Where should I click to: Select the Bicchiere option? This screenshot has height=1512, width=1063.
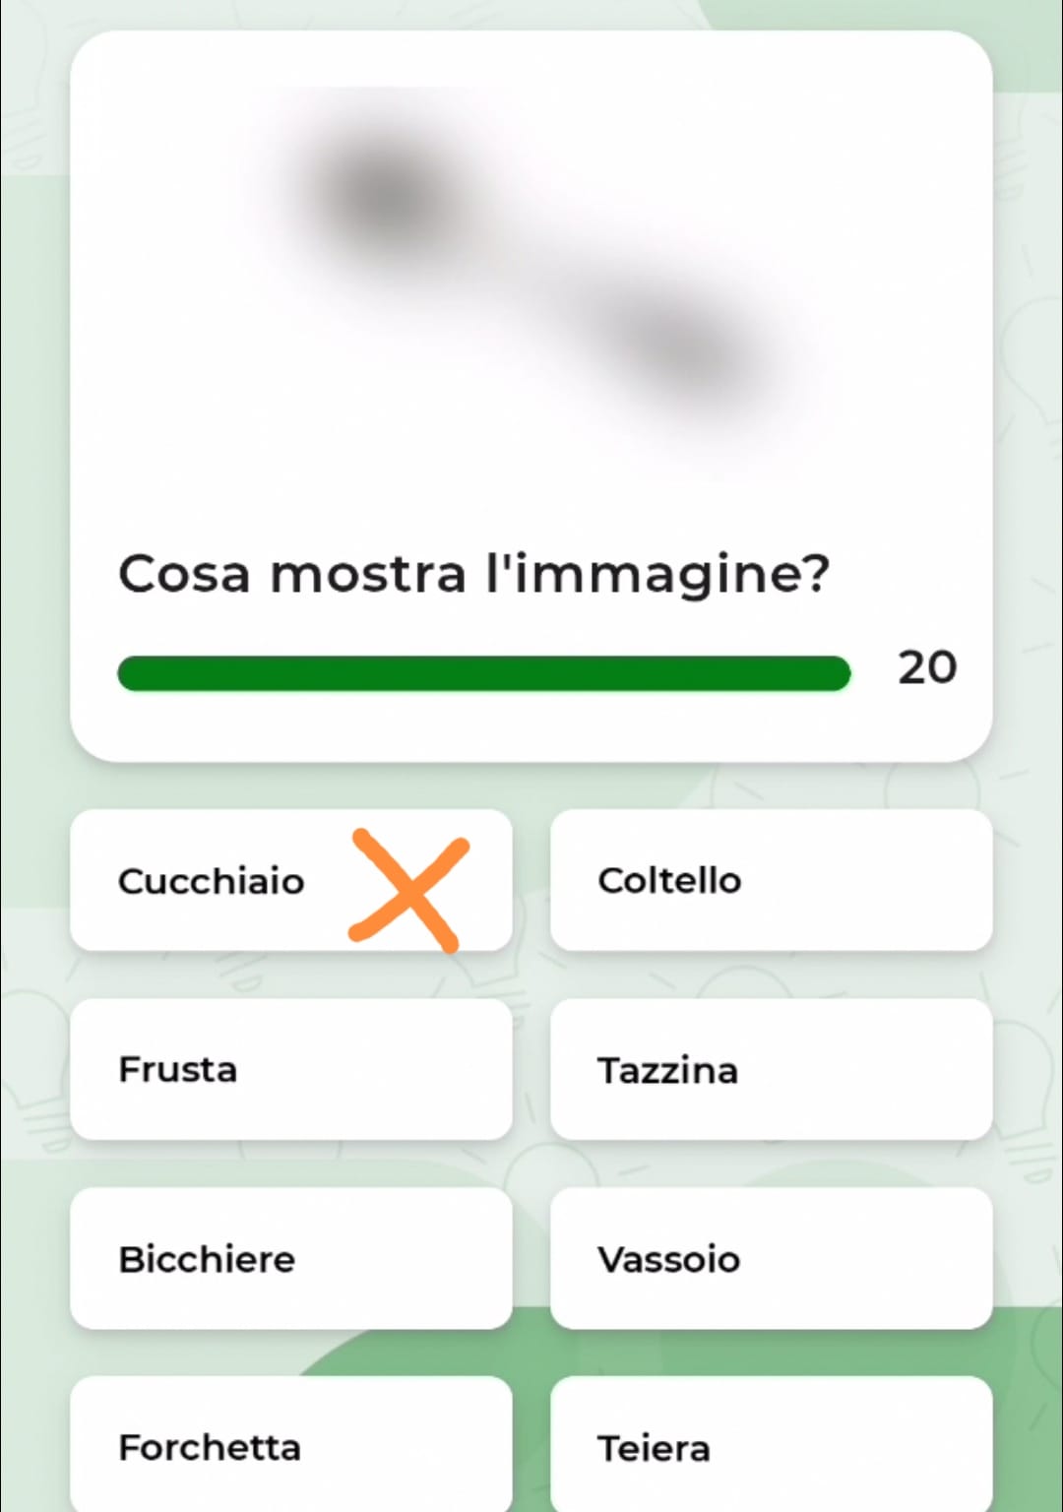pyautogui.click(x=291, y=1258)
